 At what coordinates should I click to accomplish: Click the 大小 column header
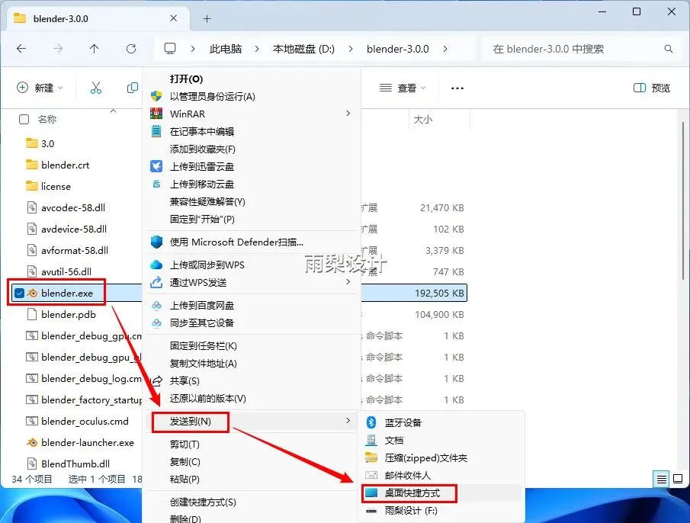coord(423,120)
